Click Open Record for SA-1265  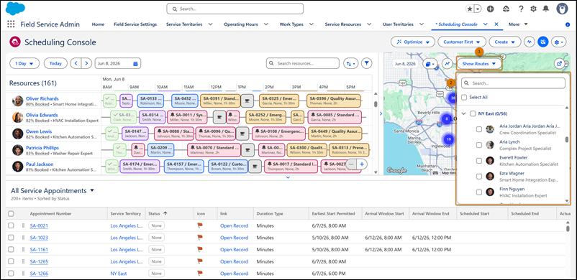pos(234,261)
